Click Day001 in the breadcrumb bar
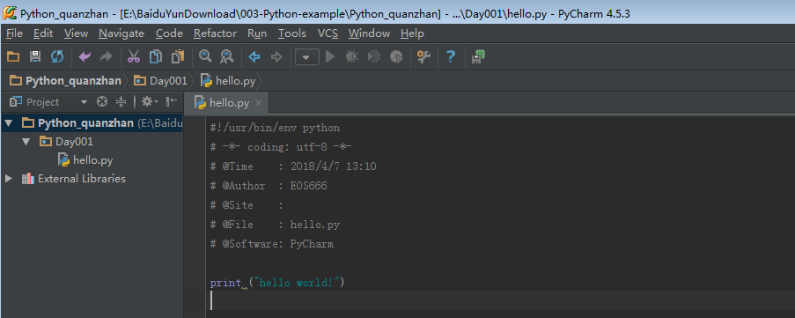The image size is (795, 318). coord(161,81)
